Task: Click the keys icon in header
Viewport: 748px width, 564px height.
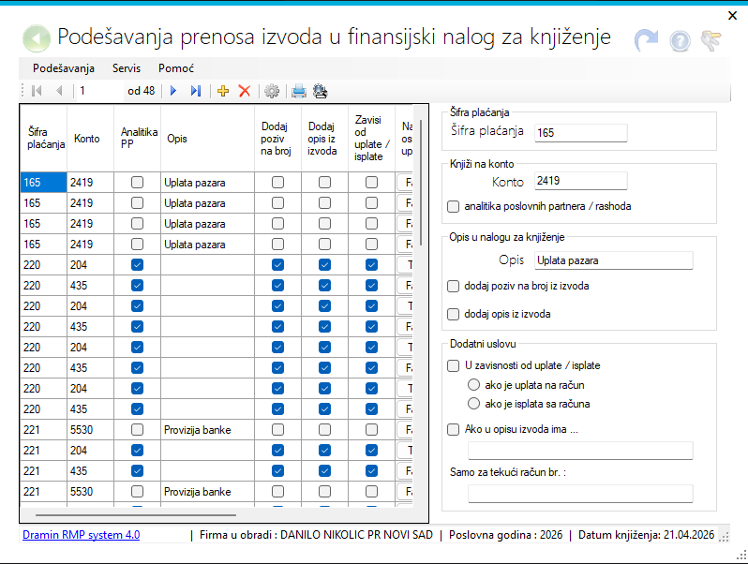Action: pos(711,40)
